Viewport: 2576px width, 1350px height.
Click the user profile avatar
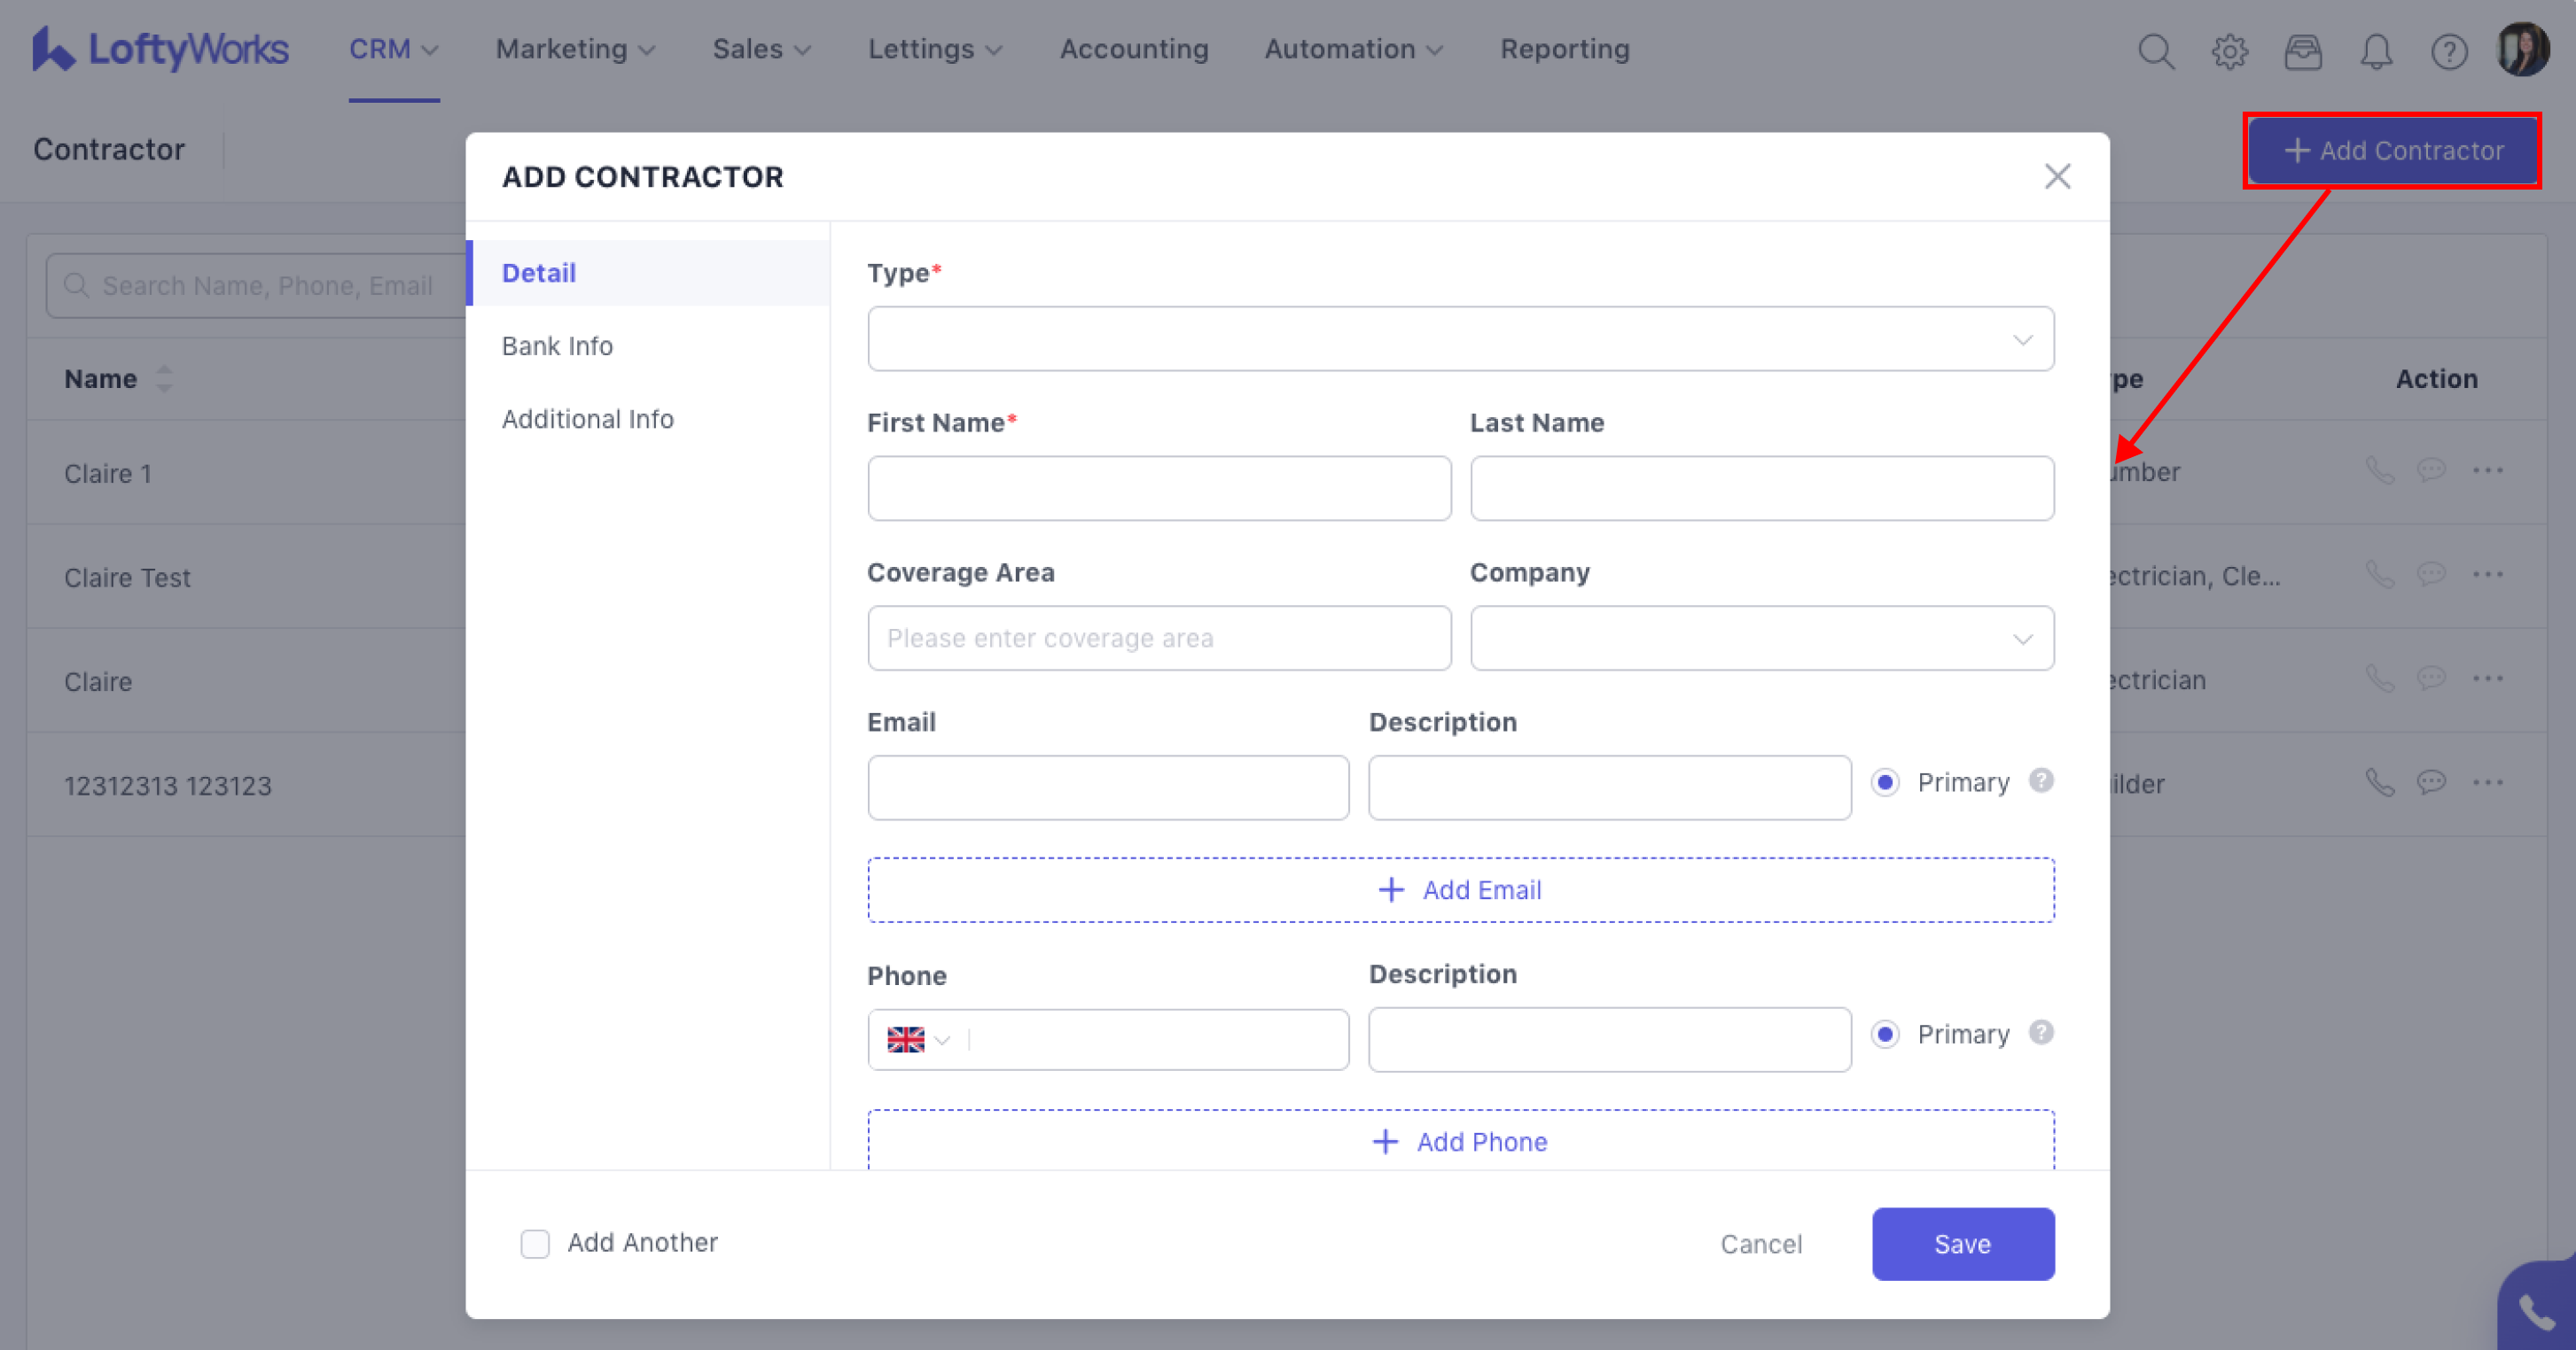(2523, 49)
